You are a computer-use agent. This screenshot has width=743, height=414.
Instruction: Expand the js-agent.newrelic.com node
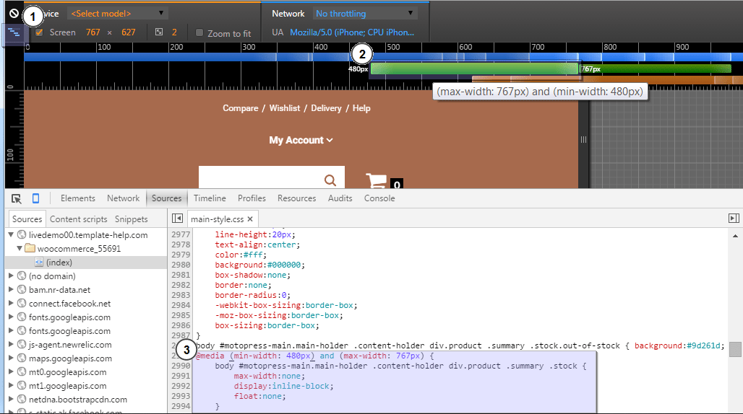tap(11, 344)
